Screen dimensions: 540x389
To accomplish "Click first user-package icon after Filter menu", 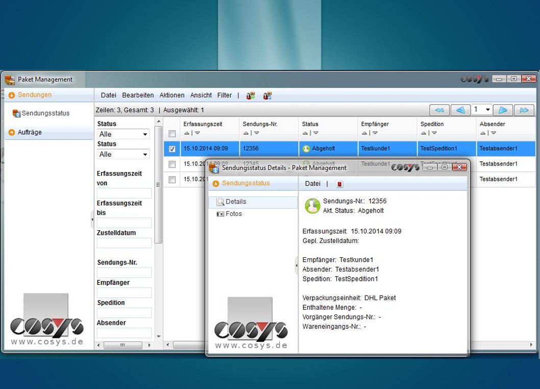I will coord(251,95).
